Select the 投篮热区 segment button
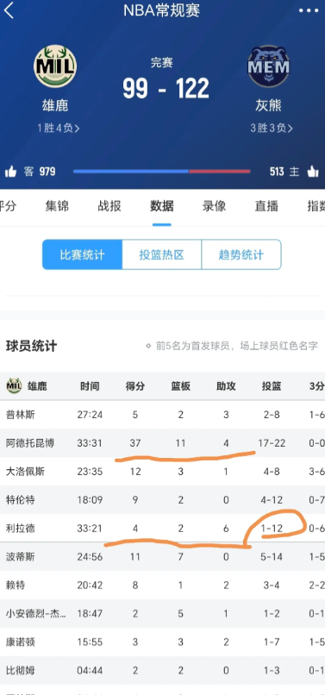Screen dimensions: 325x695 point(162,254)
